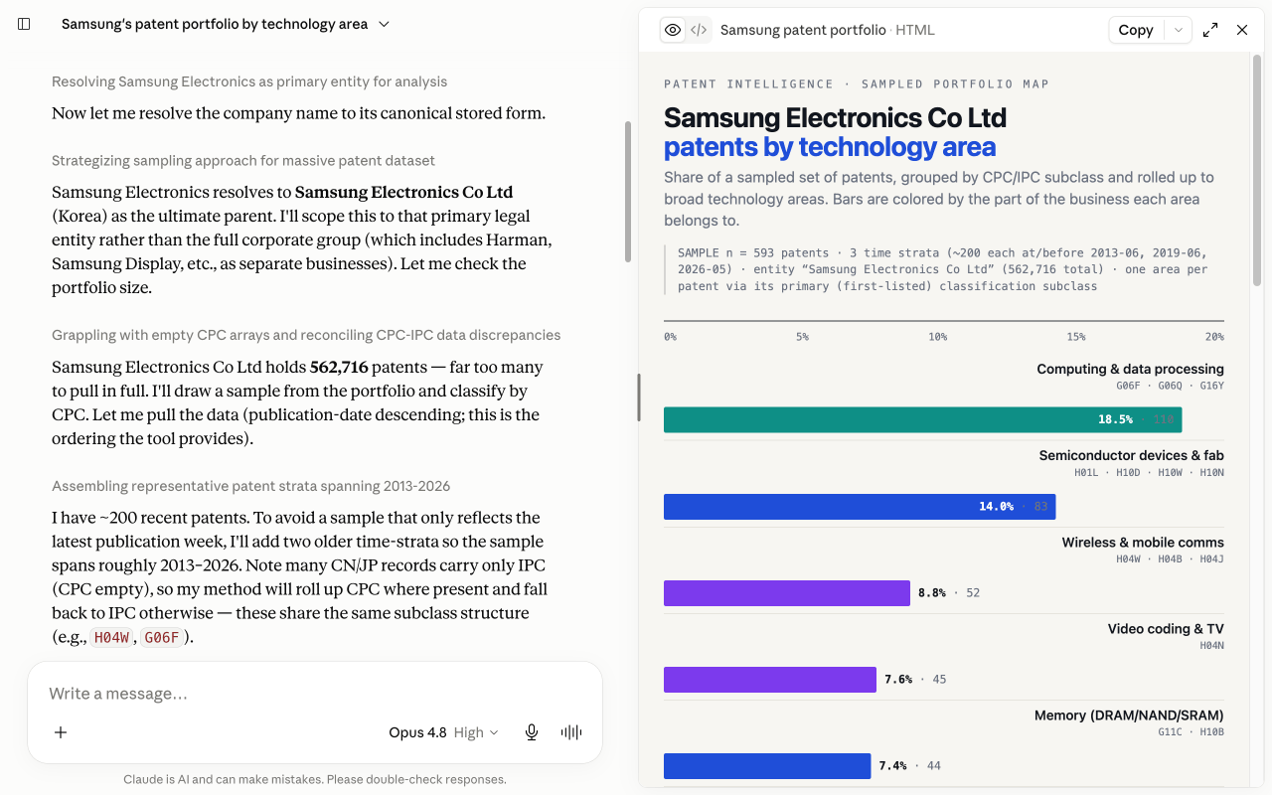Click the blue Semiconductor devices bar
The image size is (1272, 795).
click(x=860, y=506)
